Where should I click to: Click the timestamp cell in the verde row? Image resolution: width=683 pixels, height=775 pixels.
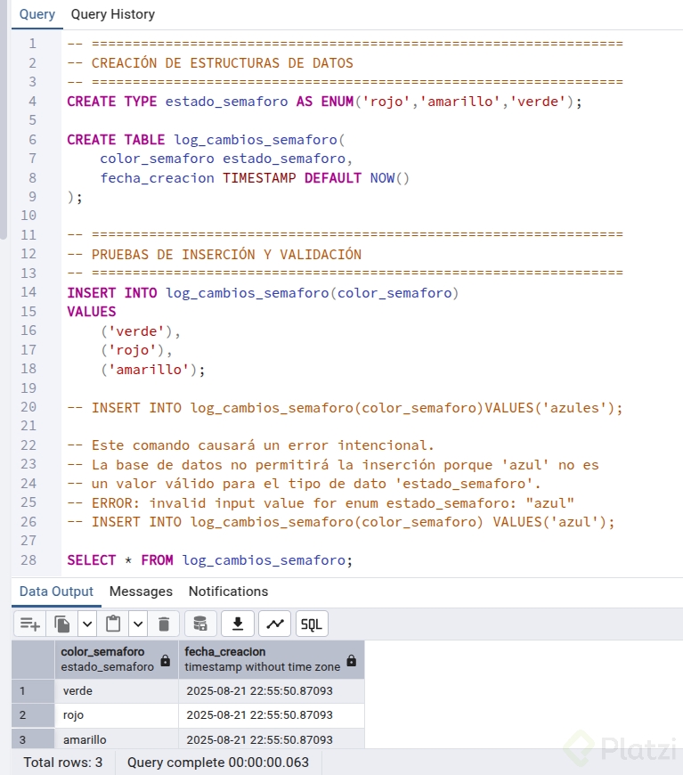click(x=272, y=691)
